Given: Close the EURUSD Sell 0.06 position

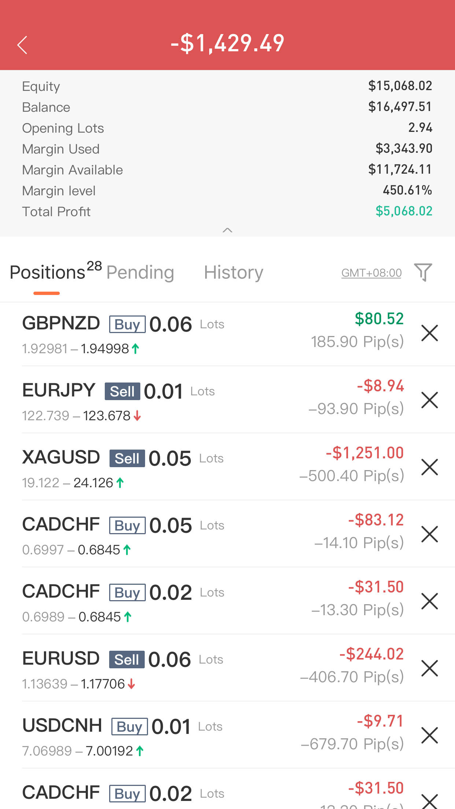Looking at the screenshot, I should click(429, 668).
